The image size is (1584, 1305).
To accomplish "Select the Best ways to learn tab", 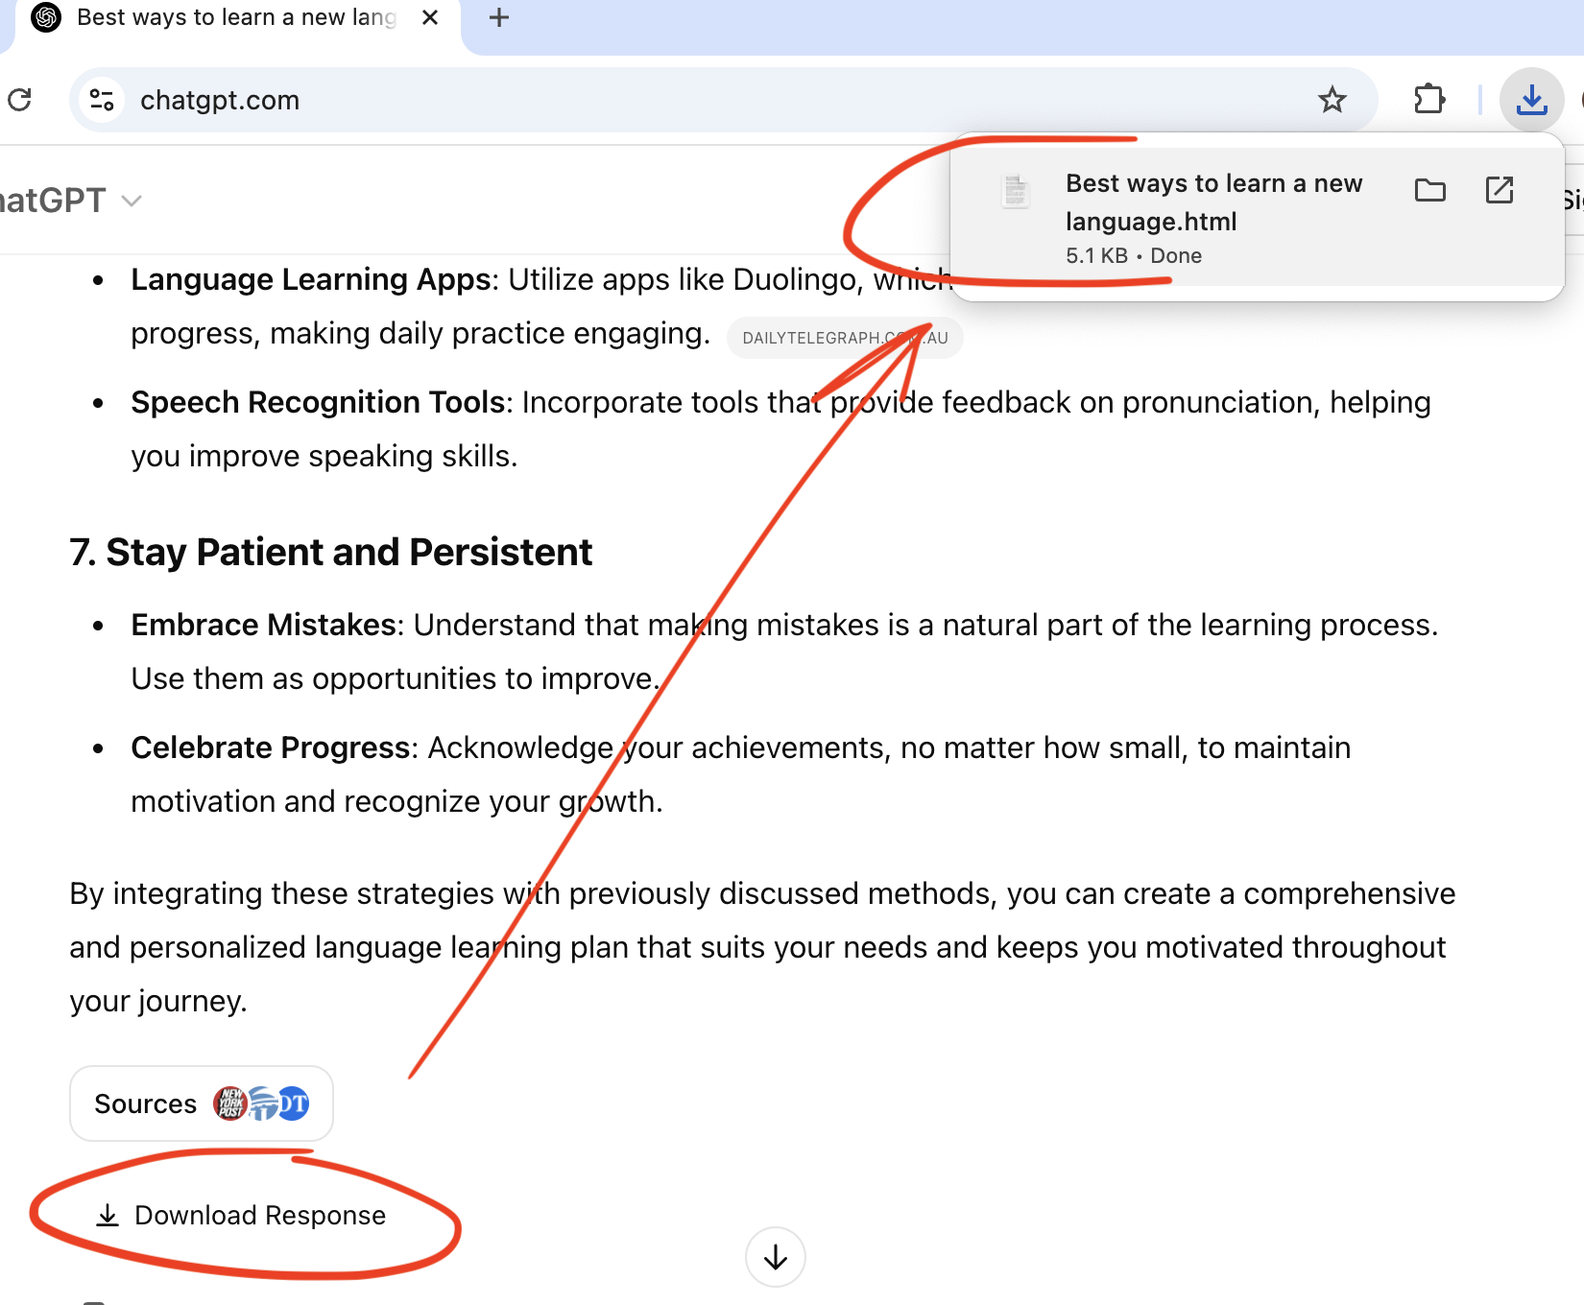I will pyautogui.click(x=236, y=17).
